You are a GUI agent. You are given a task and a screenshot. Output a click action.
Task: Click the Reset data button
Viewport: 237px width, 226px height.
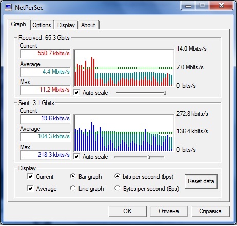point(201,181)
